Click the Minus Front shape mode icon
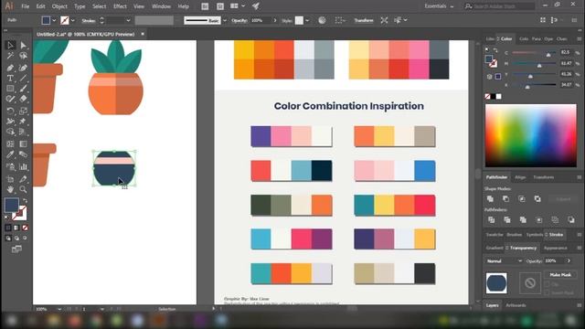 click(505, 199)
